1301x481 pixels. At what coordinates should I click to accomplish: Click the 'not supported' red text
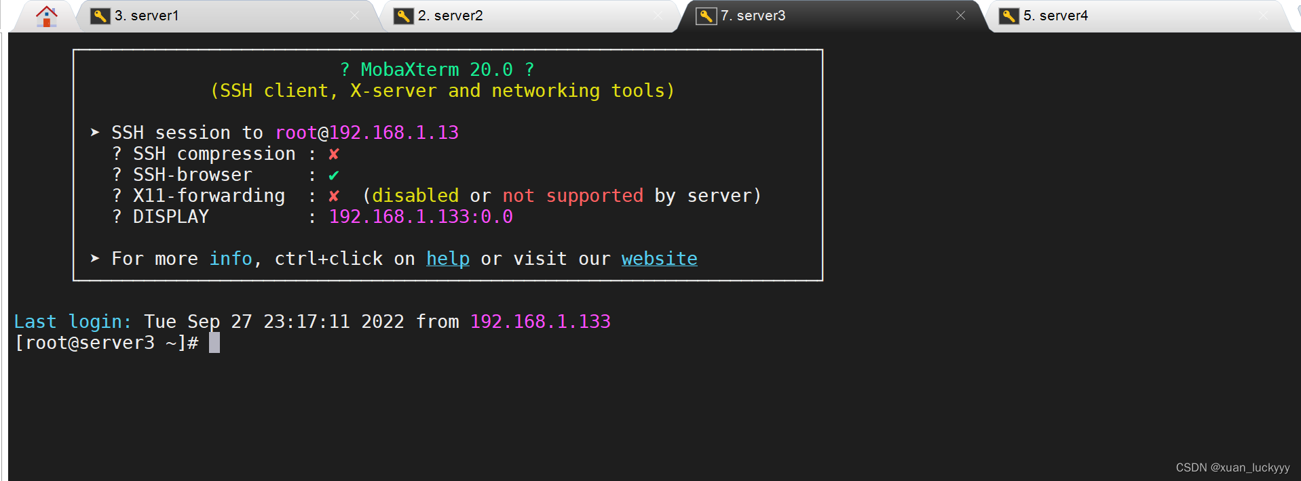tap(573, 196)
